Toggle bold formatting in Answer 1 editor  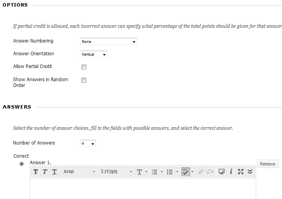coord(35,172)
